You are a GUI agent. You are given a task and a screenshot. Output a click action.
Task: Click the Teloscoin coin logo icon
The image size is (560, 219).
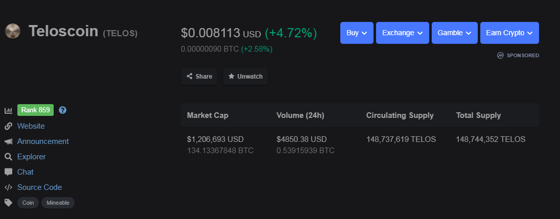point(12,31)
